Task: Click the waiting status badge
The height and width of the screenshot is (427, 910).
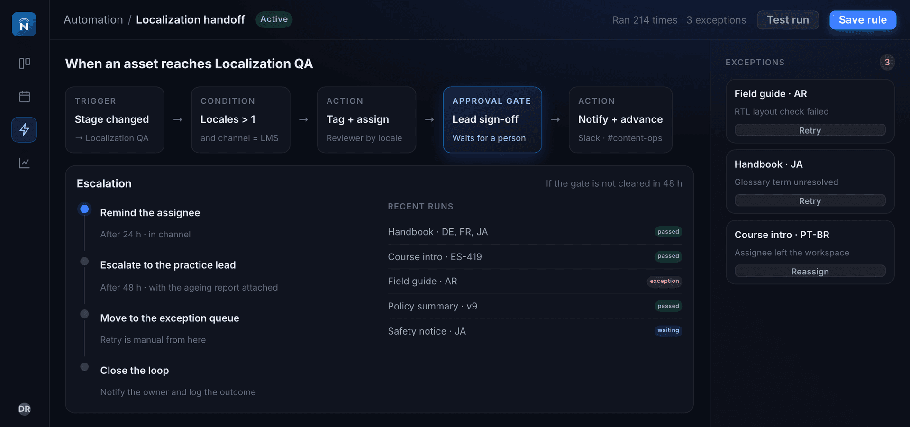Action: (668, 330)
